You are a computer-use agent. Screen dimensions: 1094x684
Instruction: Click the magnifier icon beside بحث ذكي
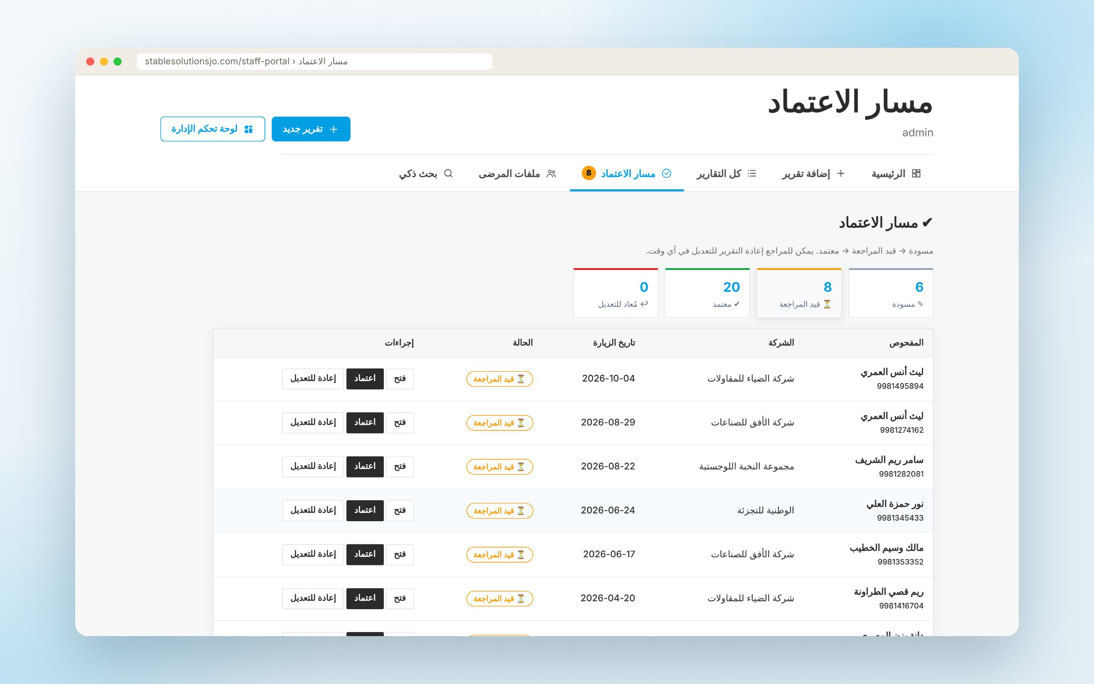(x=448, y=174)
